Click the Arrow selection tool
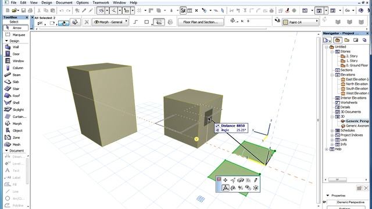The image size is (372, 209). click(x=16, y=28)
